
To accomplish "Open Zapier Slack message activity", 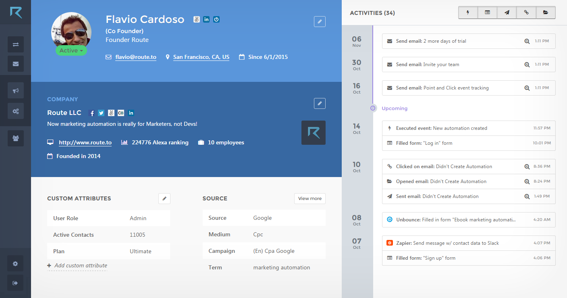I will pos(469,243).
